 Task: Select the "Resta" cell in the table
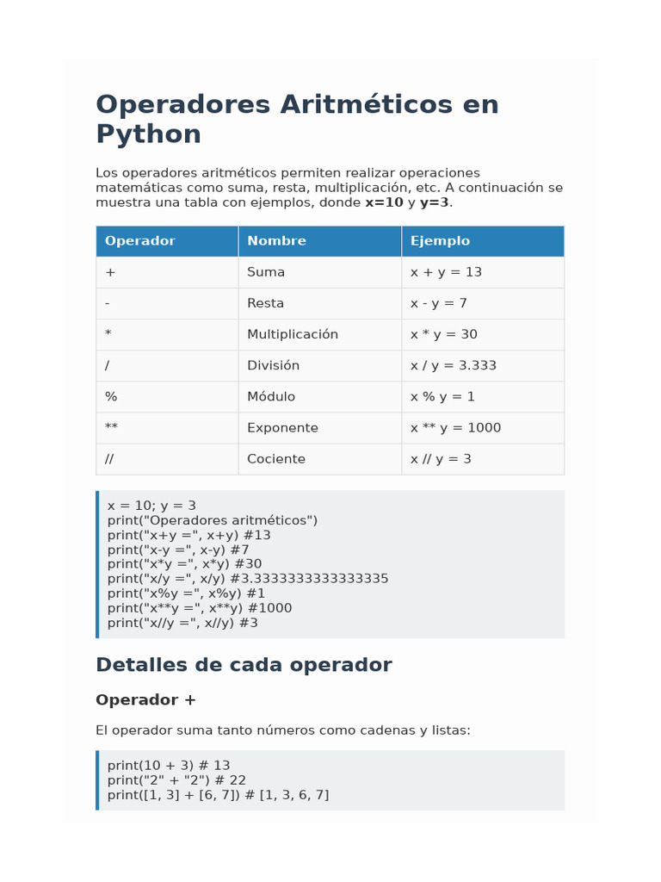(x=265, y=303)
